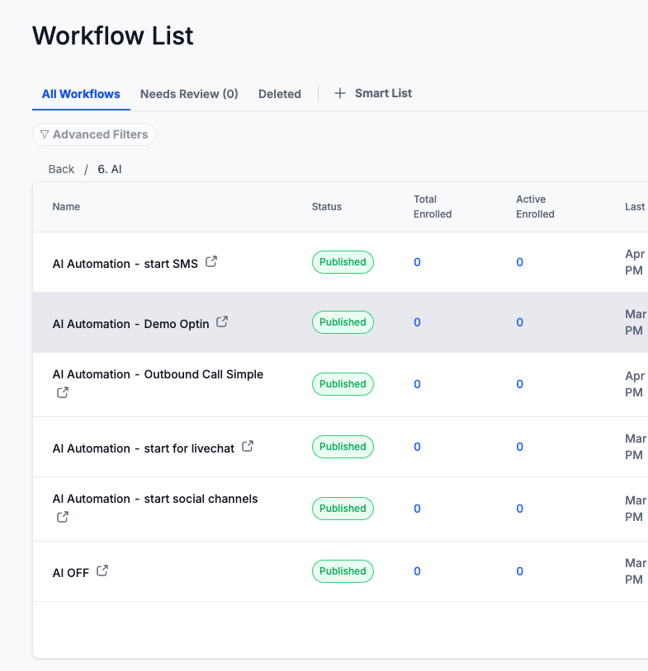648x671 pixels.
Task: Click the Status column header
Action: tap(326, 207)
